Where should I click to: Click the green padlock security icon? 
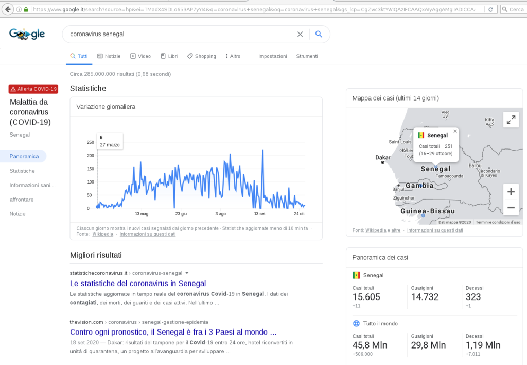click(x=26, y=9)
